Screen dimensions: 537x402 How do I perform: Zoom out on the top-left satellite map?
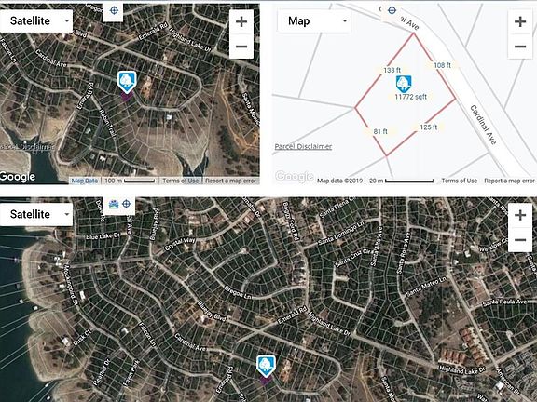click(x=241, y=47)
